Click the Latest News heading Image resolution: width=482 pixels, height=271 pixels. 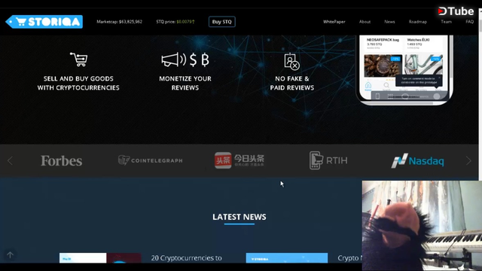[x=239, y=217]
